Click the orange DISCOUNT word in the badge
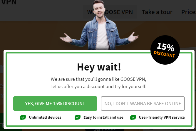The width and height of the screenshot is (196, 131). (x=164, y=54)
